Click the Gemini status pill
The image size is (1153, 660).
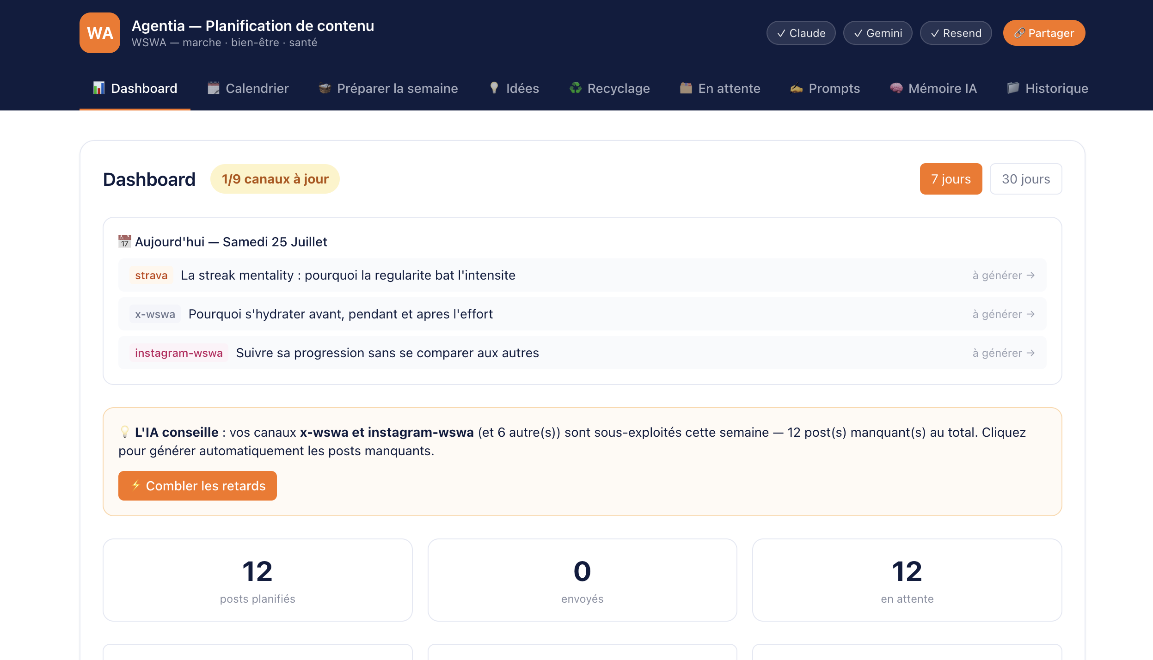[x=877, y=33]
